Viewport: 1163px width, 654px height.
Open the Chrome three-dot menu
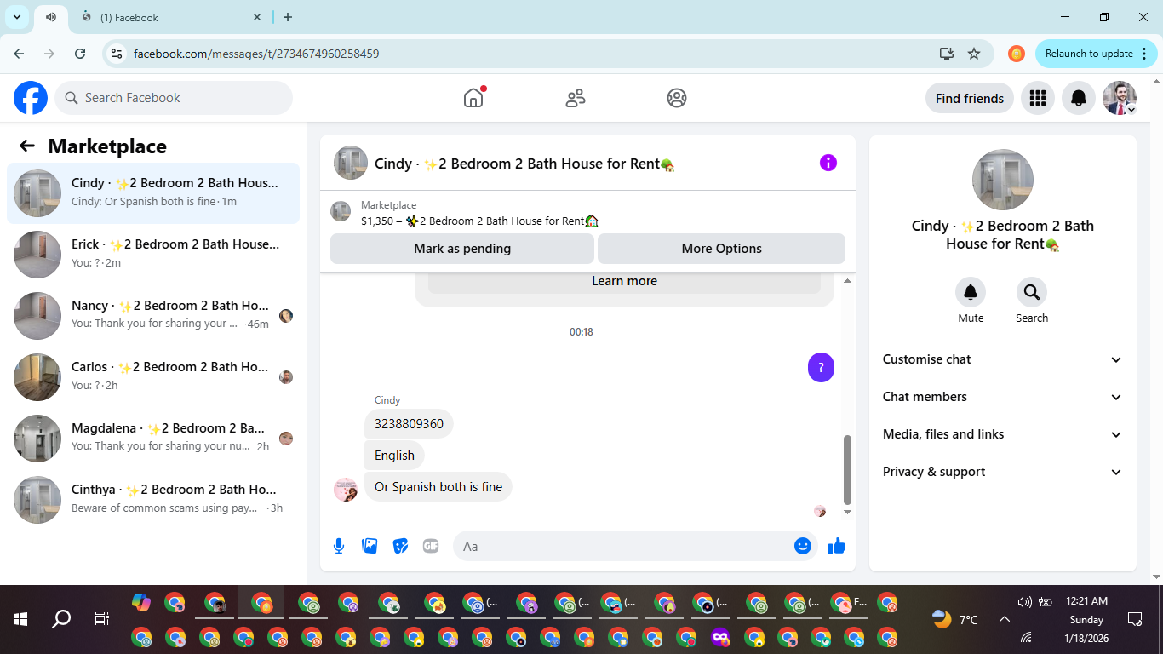(x=1144, y=54)
